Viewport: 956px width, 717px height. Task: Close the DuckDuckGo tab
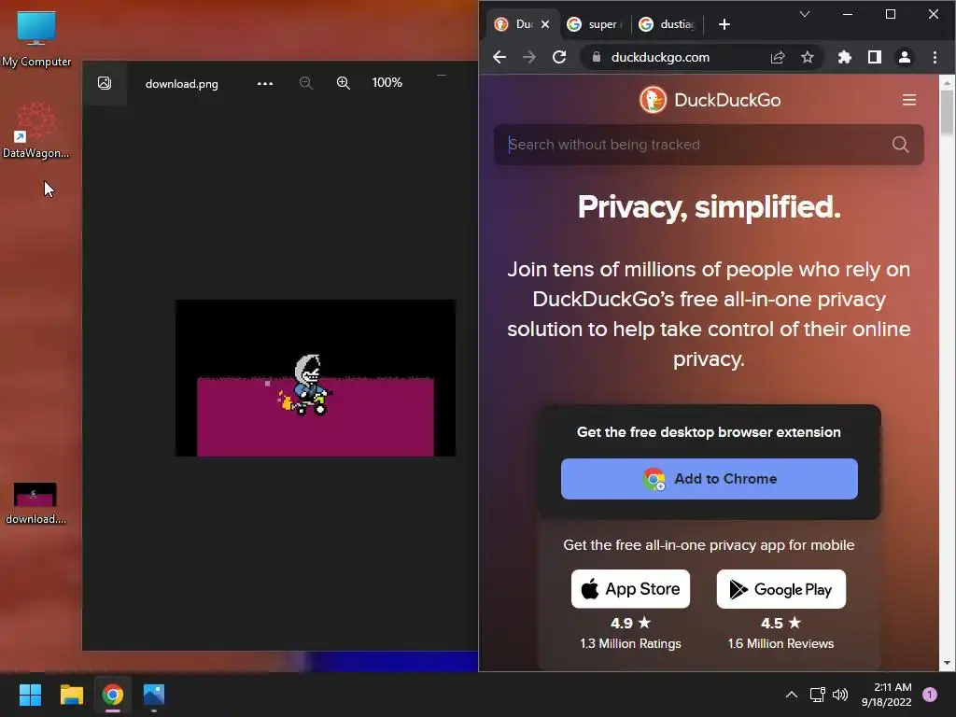pyautogui.click(x=545, y=24)
